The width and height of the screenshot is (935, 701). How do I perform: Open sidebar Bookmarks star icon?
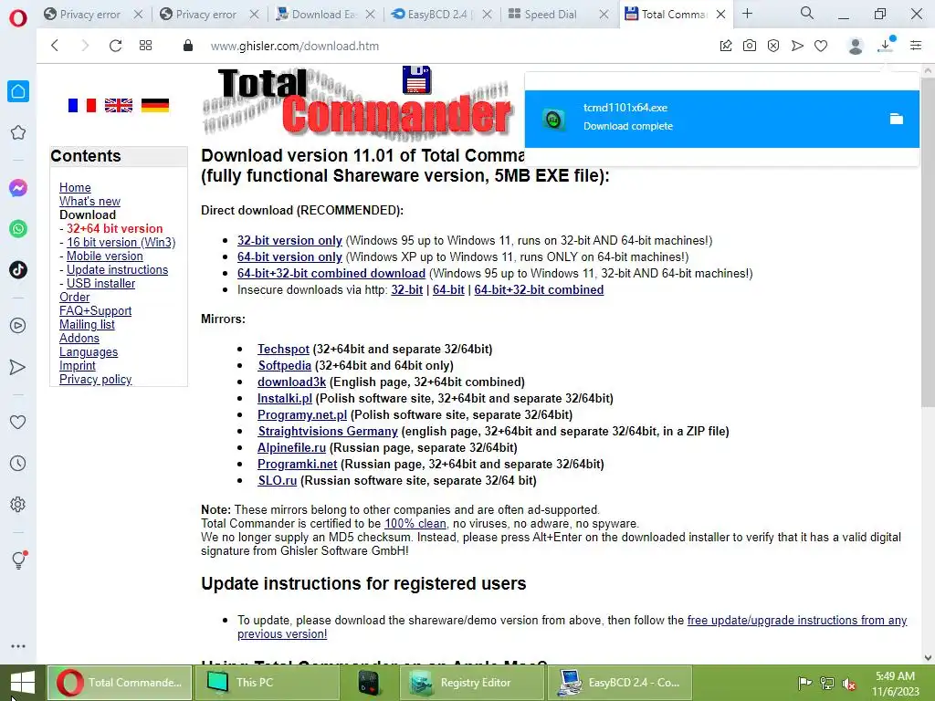pos(18,132)
